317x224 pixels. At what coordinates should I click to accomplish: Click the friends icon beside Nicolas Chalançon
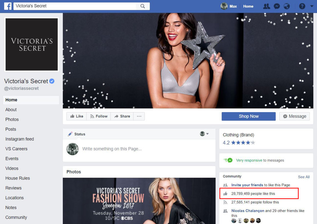click(225, 211)
